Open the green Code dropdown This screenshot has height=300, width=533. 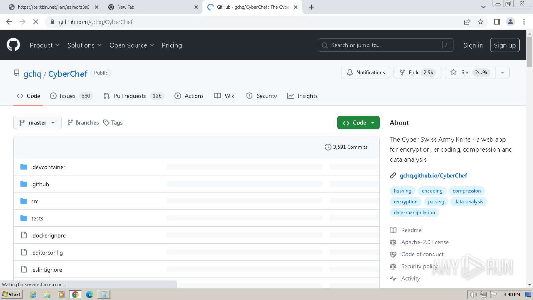(359, 122)
